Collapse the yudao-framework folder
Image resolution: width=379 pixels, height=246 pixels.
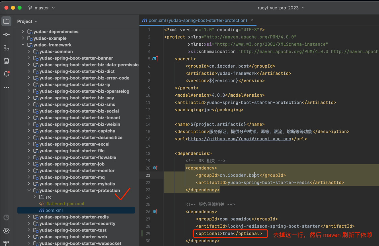click(x=23, y=45)
